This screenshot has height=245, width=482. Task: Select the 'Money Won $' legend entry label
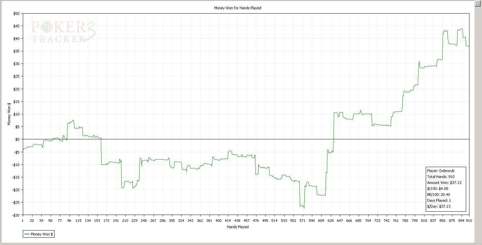(x=42, y=234)
